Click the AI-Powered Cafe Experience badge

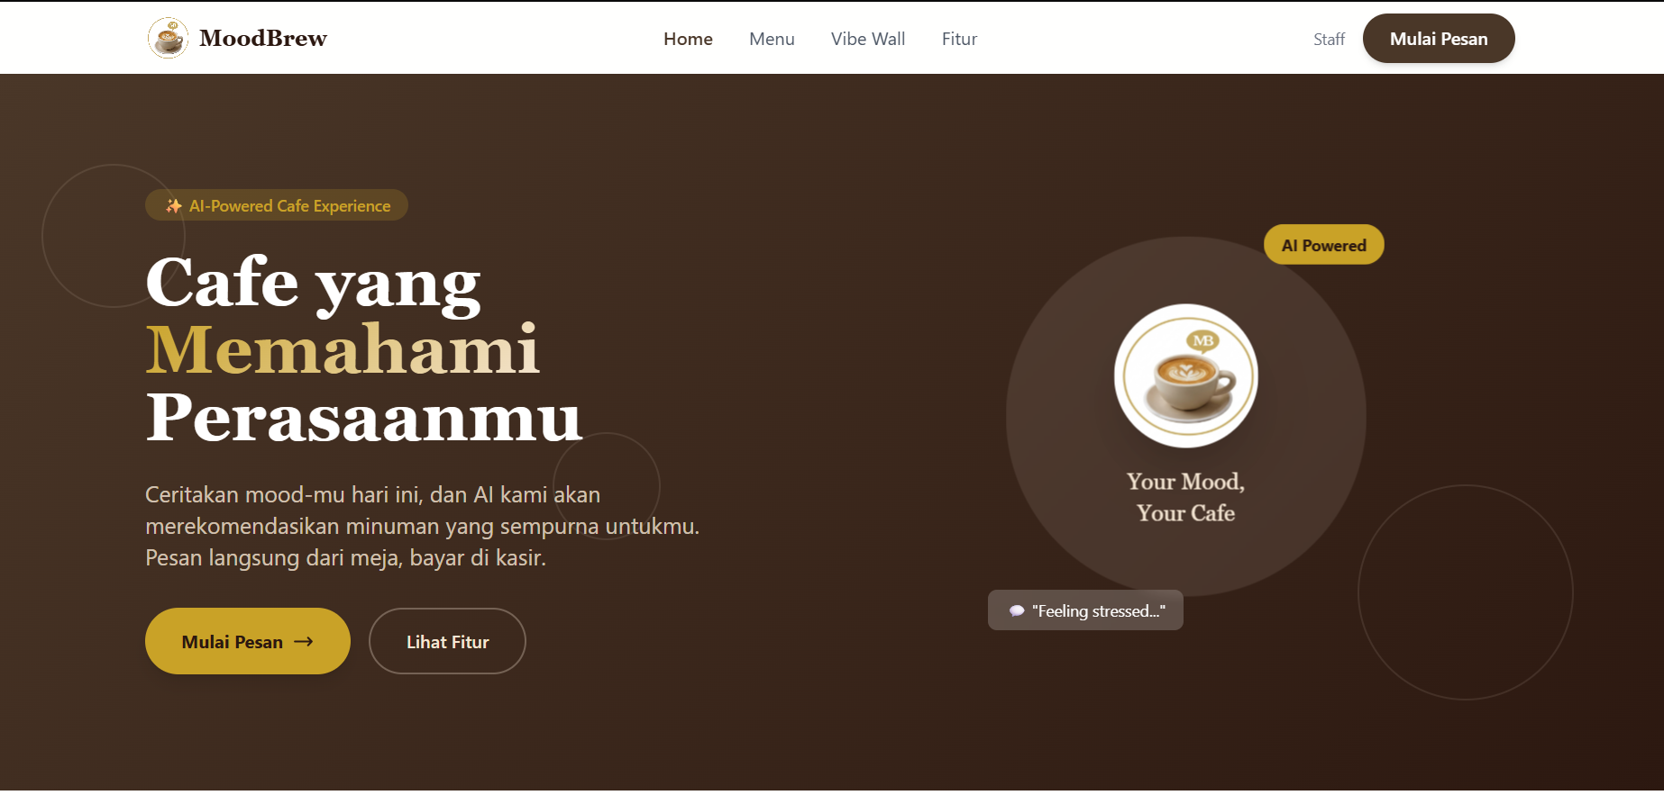point(277,205)
